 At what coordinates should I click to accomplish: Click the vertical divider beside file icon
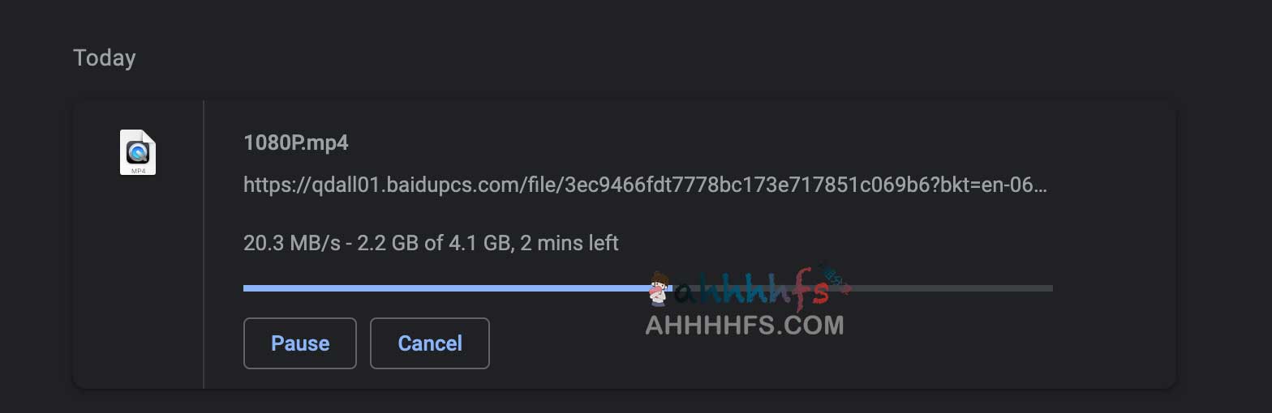tap(203, 245)
